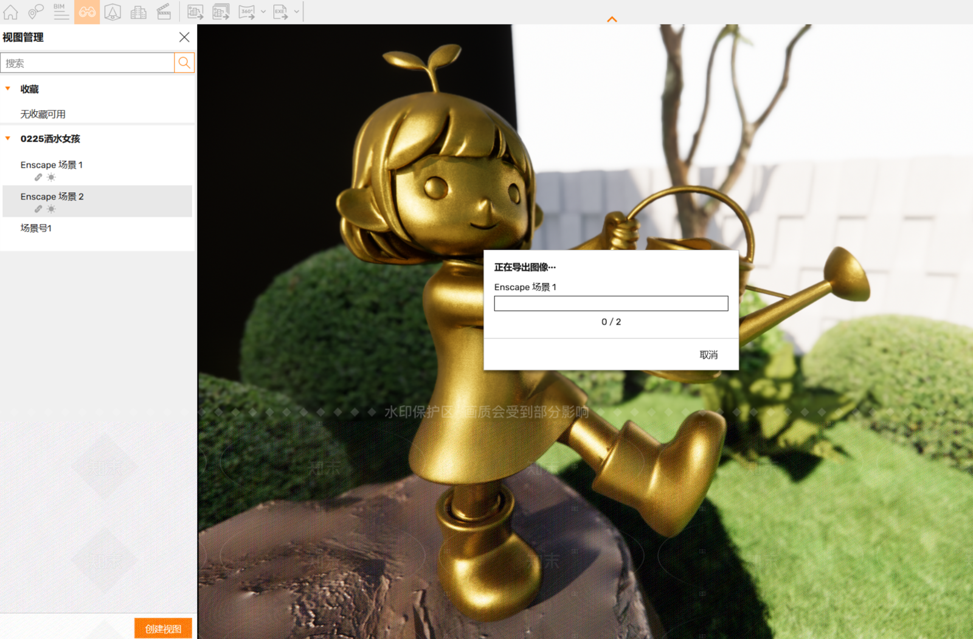Click the 搜索 search field
Screen dimensions: 973x639
pos(88,63)
